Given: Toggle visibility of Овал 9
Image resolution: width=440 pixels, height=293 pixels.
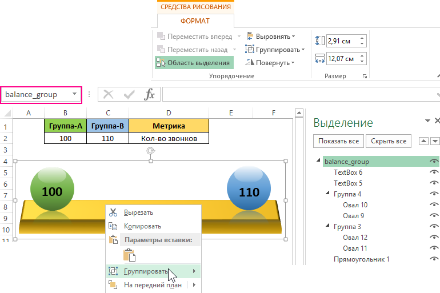Looking at the screenshot, I should pyautogui.click(x=434, y=215).
